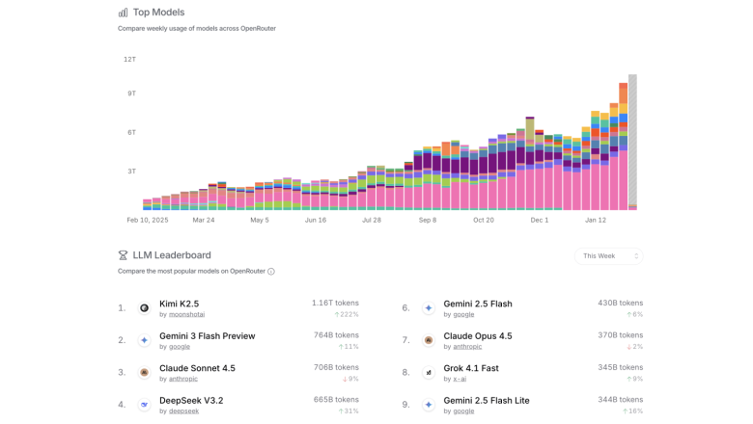Click the info icon beside leaderboard description

(271, 272)
